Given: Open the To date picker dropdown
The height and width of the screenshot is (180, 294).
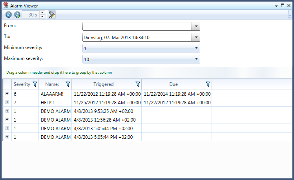Looking at the screenshot, I should (196, 38).
